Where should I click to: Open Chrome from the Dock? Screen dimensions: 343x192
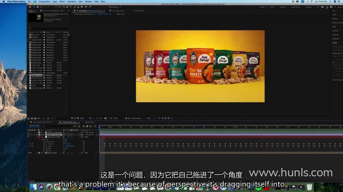point(57,187)
